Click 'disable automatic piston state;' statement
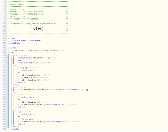The image size is (168, 132). [x=26, y=41]
